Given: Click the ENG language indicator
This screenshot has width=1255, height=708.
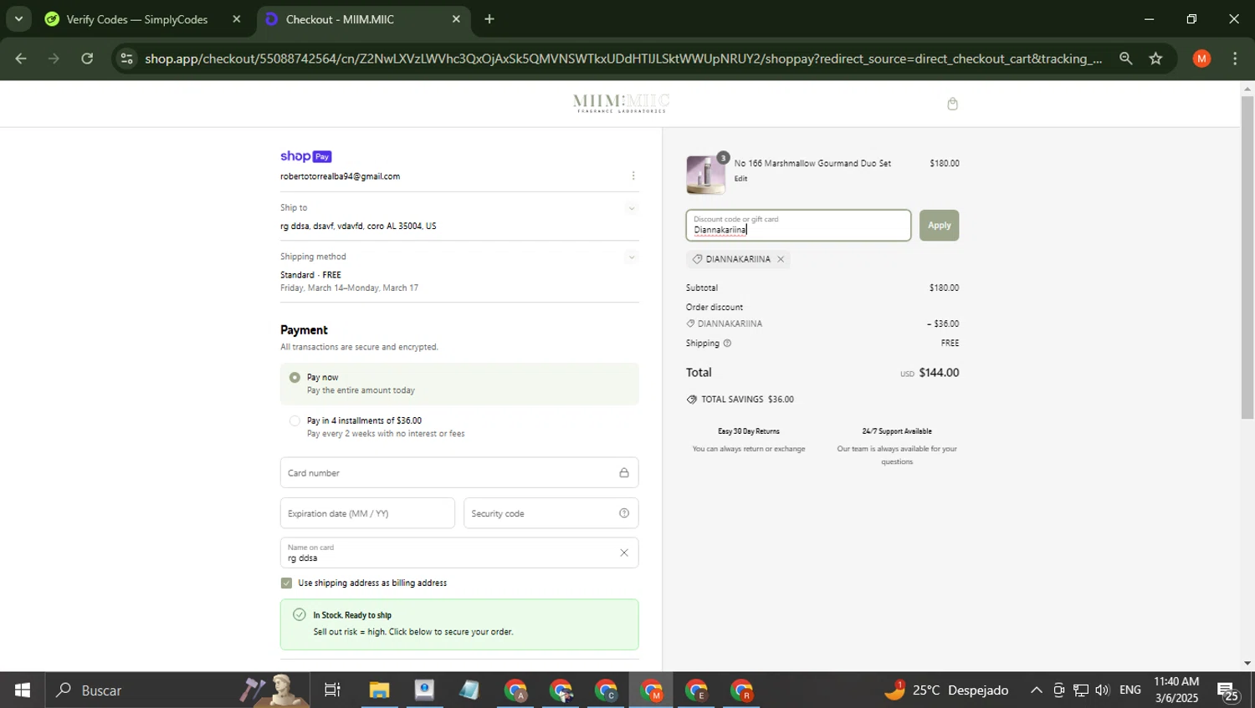Looking at the screenshot, I should 1129,690.
